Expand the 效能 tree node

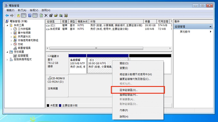(x=11, y=45)
